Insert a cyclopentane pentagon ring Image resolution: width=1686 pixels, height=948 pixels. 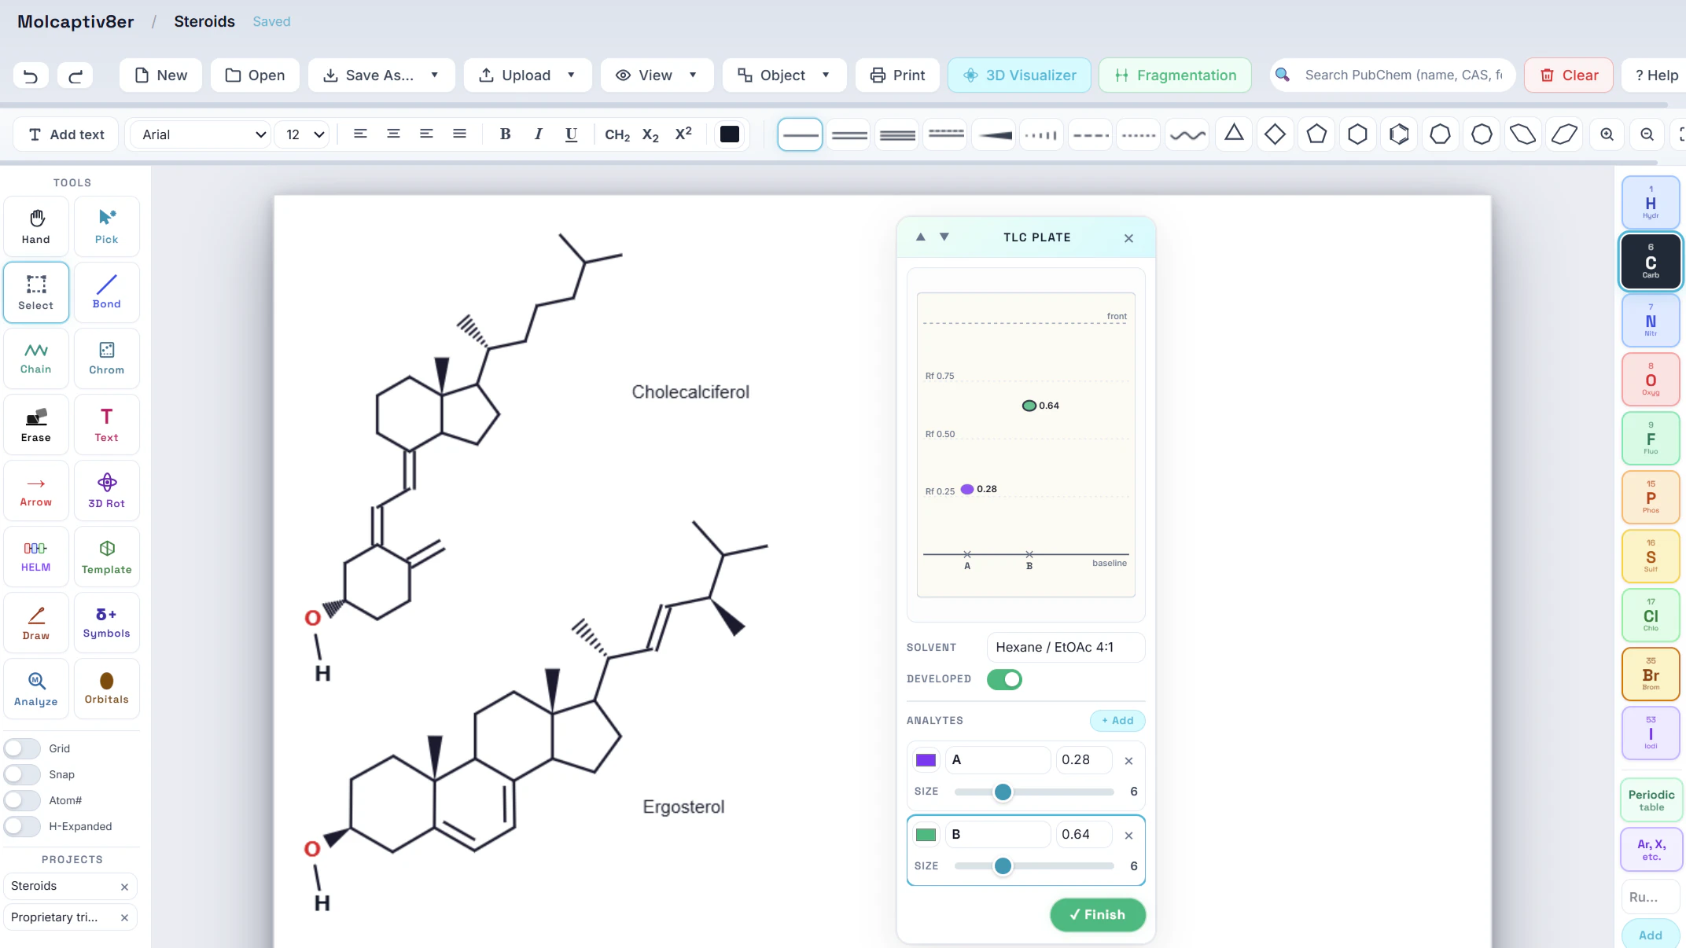click(1316, 134)
